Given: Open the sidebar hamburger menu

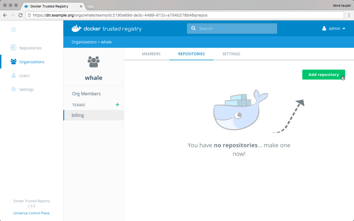Looking at the screenshot, I should pos(13,29).
